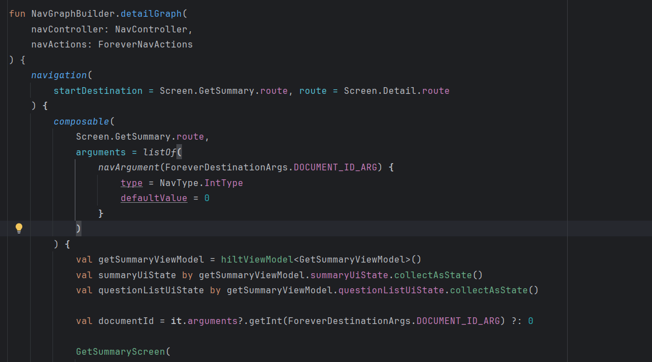
Task: Click the hiltViewModel function call
Action: [x=257, y=260]
